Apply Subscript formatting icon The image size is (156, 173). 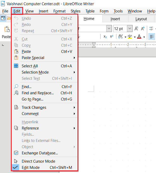[105, 37]
